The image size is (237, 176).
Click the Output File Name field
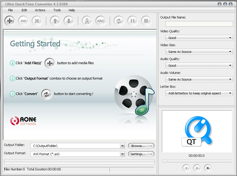199,24
